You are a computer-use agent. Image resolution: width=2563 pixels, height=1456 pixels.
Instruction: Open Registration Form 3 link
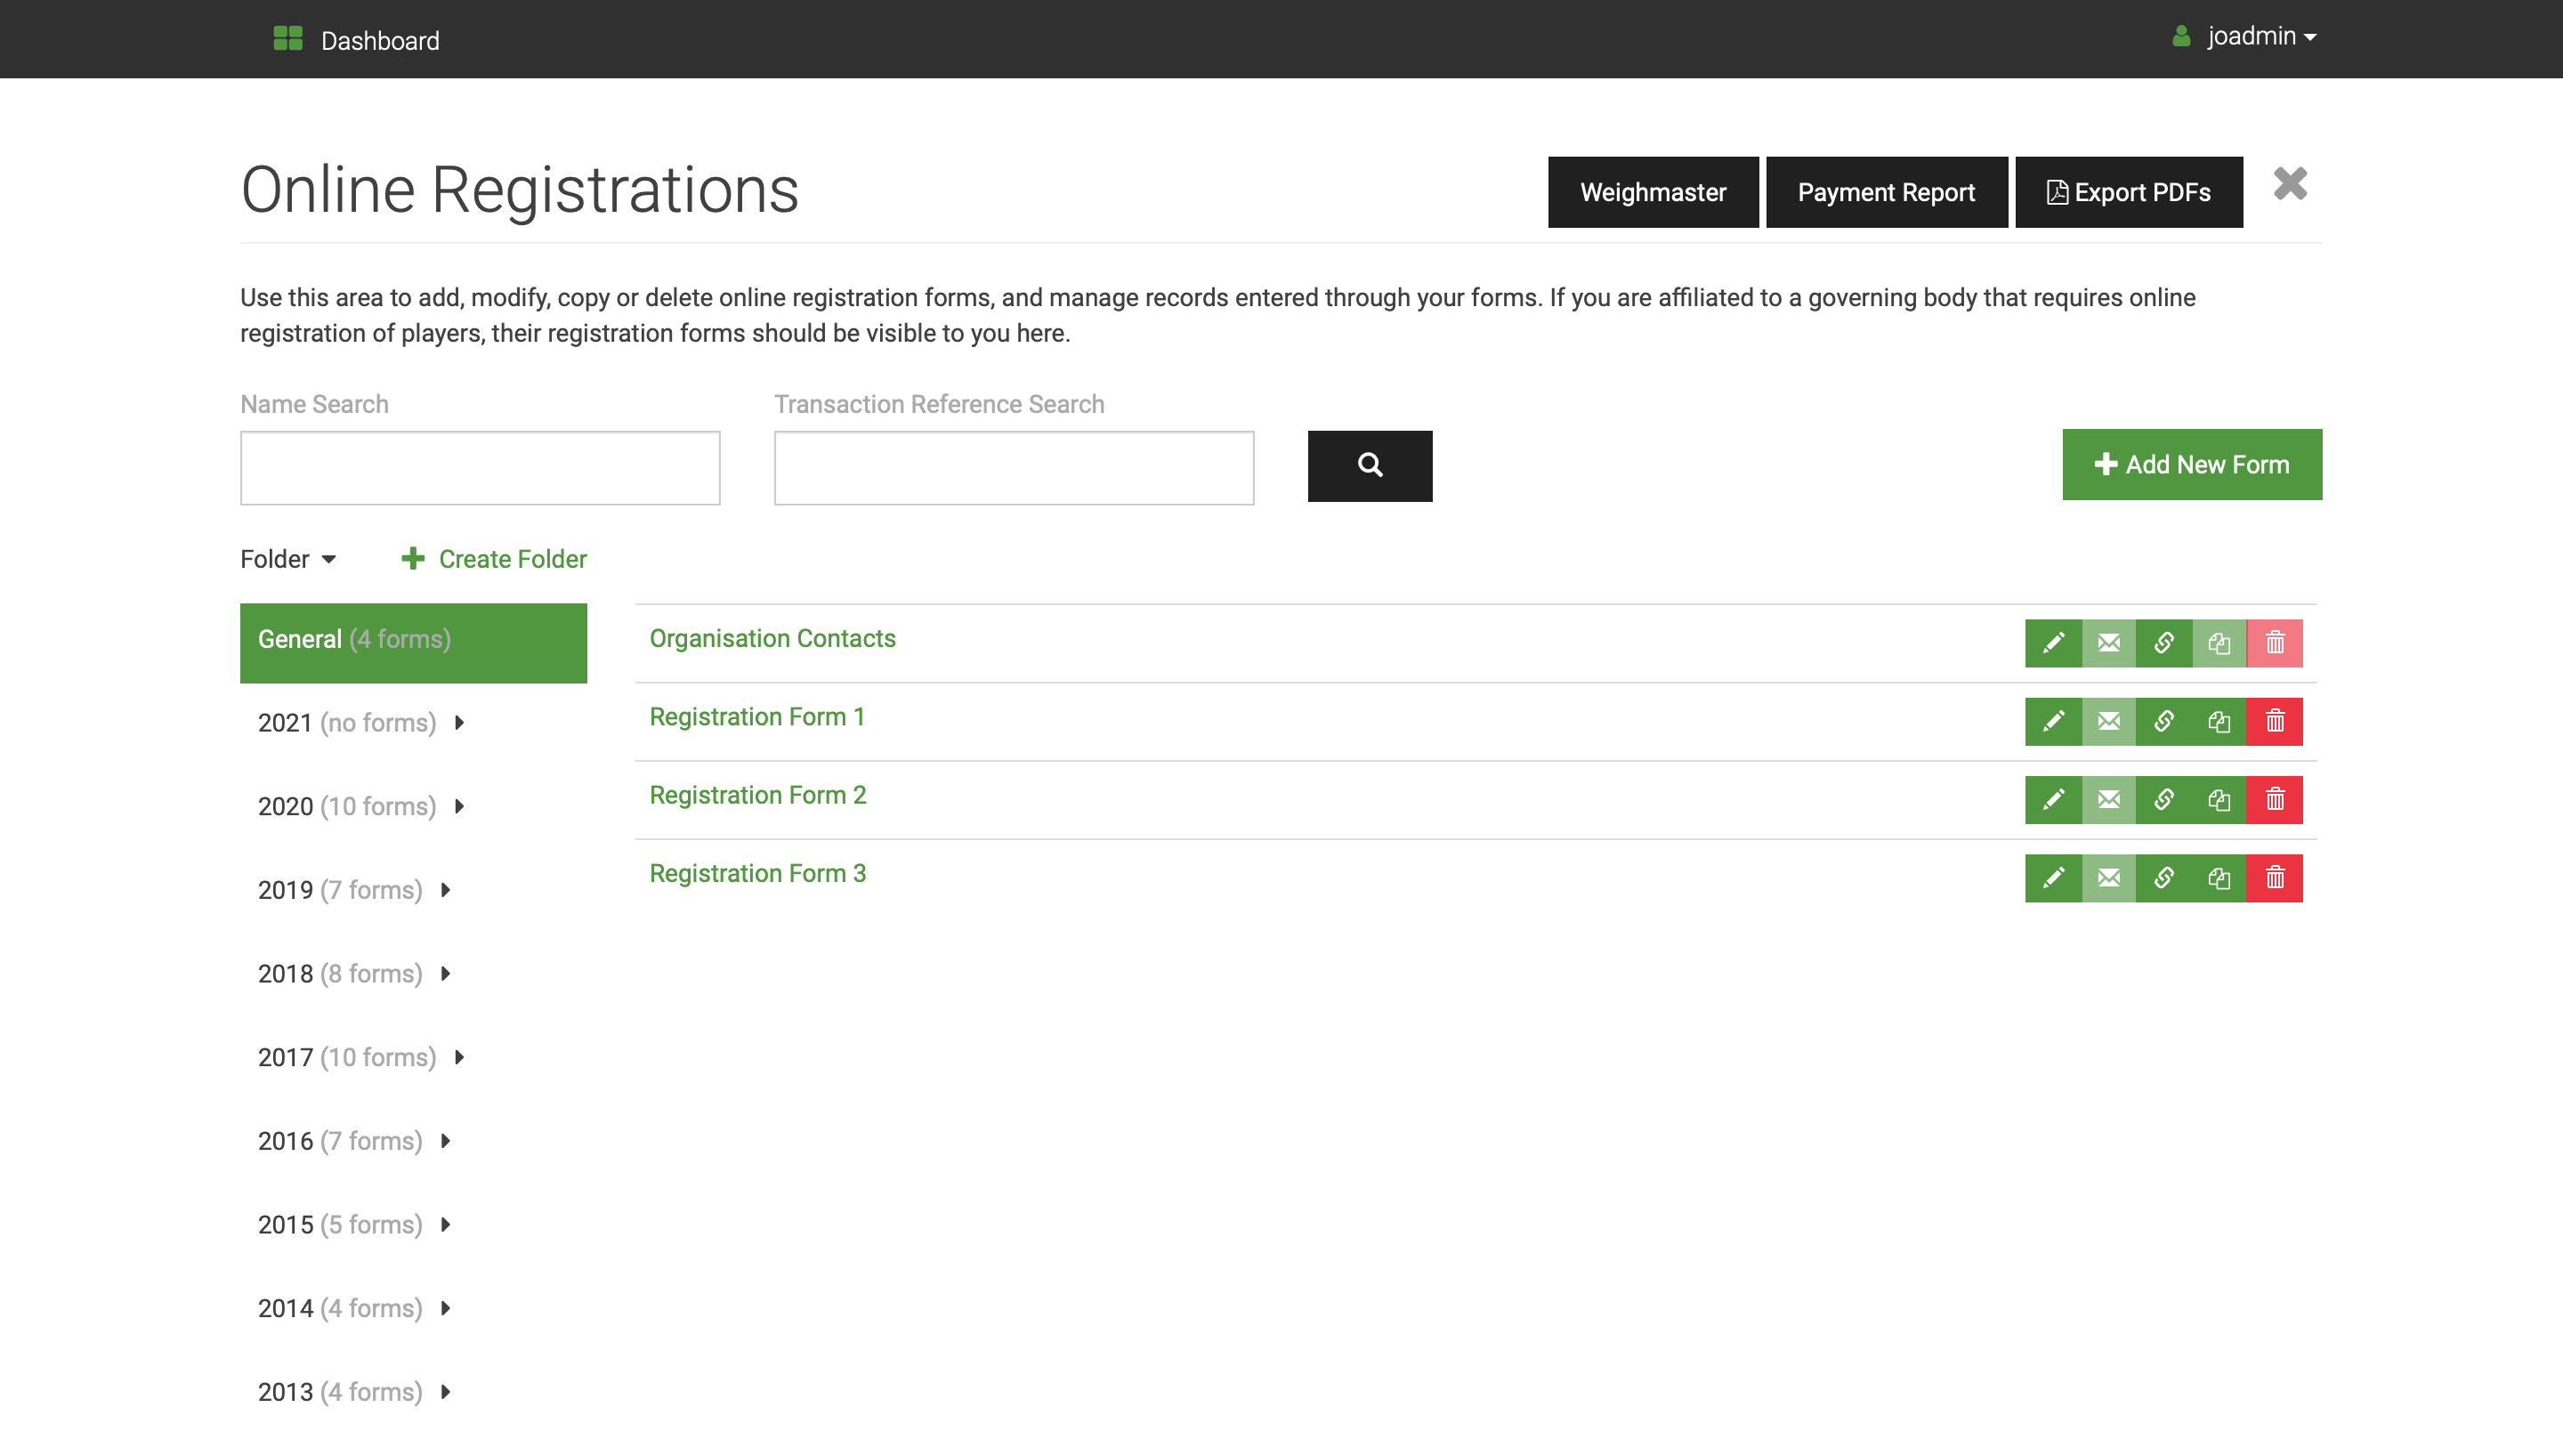757,874
